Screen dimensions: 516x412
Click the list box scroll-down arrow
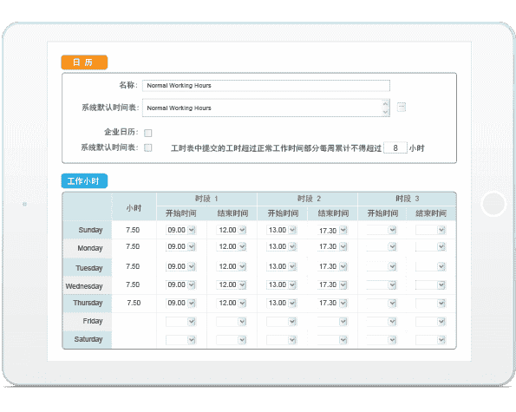(x=386, y=112)
